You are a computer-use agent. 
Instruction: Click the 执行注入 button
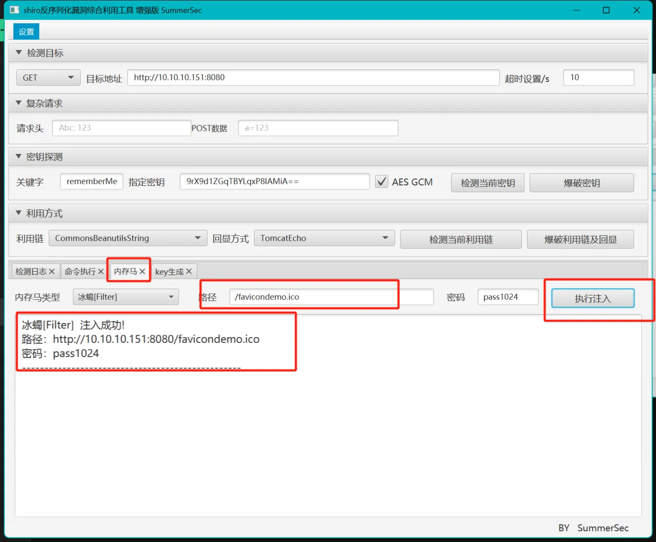coord(593,298)
